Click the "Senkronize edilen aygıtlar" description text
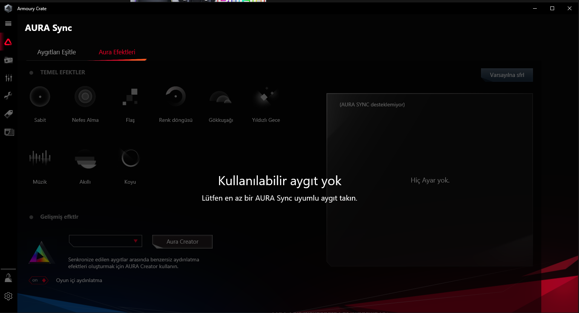Image resolution: width=579 pixels, height=313 pixels. (x=133, y=263)
